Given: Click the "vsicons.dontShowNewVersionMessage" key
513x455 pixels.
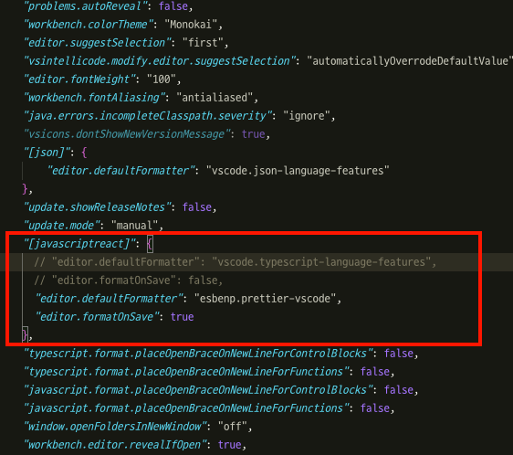Looking at the screenshot, I should point(127,134).
